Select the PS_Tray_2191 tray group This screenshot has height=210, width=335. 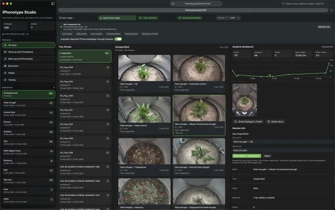[x=85, y=113]
